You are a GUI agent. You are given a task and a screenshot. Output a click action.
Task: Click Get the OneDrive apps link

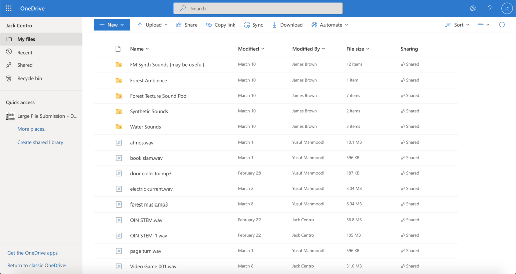click(x=33, y=253)
